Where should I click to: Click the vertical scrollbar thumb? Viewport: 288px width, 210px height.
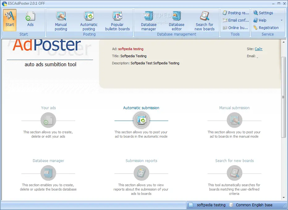coord(284,97)
